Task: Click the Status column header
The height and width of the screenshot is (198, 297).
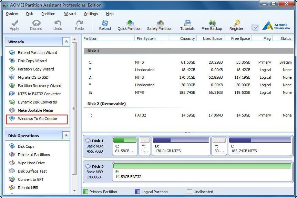Action: 283,38
